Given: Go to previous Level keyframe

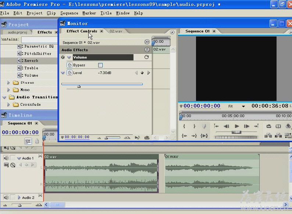Looking at the screenshot, I should click(136, 73).
